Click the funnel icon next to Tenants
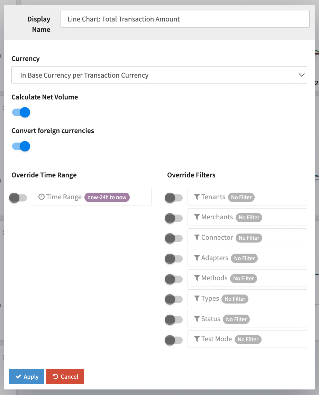This screenshot has width=319, height=395. 197,197
